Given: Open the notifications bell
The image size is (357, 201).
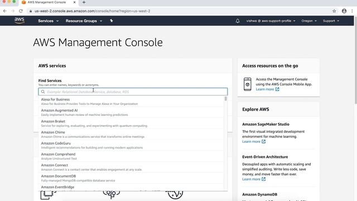Looking at the screenshot, I should 238,21.
